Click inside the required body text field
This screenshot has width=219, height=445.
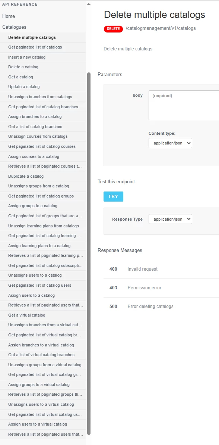point(184,105)
